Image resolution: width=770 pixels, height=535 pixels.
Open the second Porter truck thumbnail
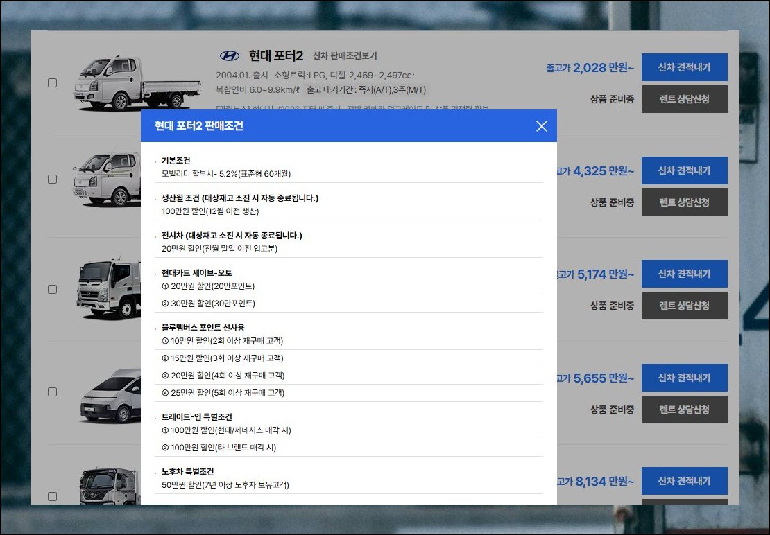(106, 179)
